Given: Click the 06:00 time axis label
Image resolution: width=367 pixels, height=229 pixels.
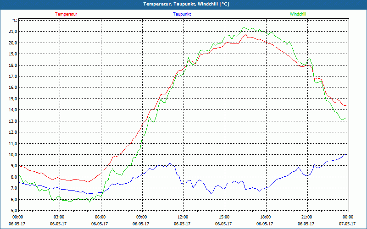Looking at the screenshot, I should [100, 217].
